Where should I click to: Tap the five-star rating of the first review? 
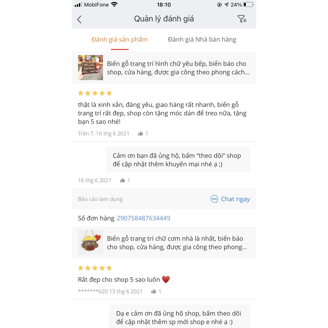point(95,93)
